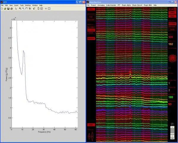Select the Pan hand tool
Screen dimensions: 178x143
(x=26, y=9)
